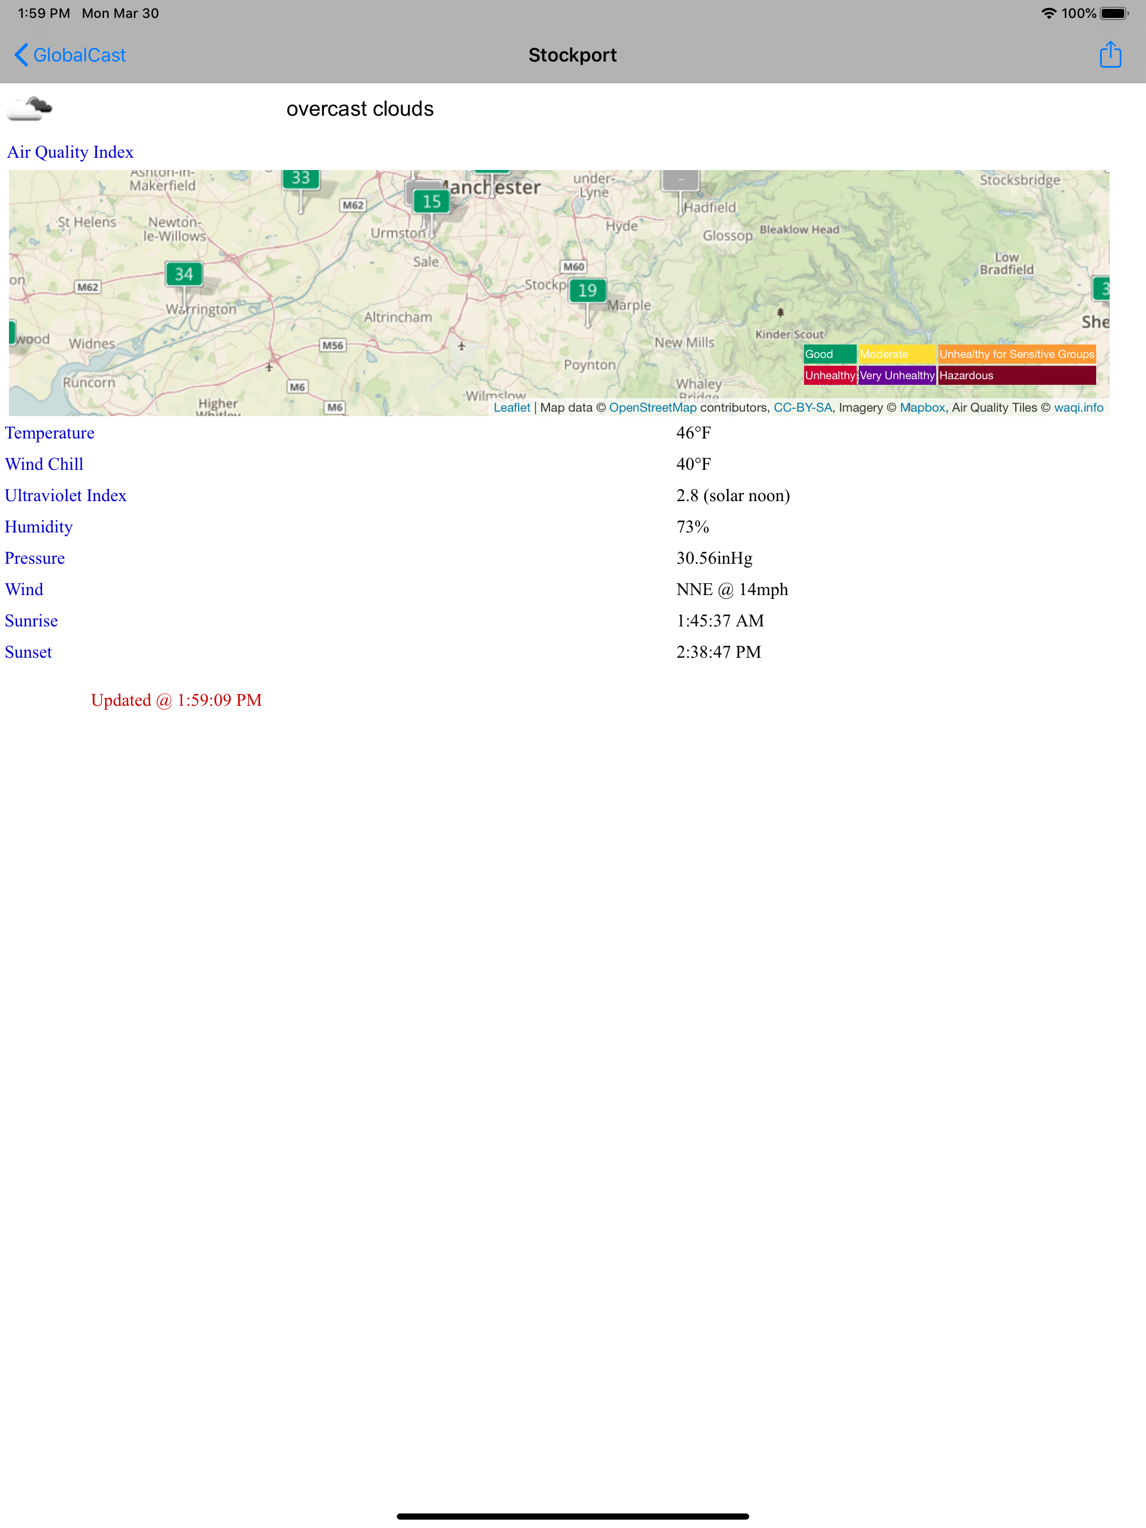Tap the share icon in navigation bar
The height and width of the screenshot is (1528, 1146).
[1110, 55]
